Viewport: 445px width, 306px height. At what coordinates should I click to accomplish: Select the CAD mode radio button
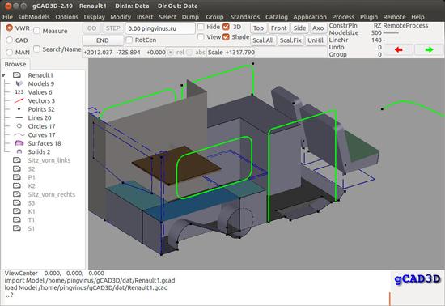click(x=10, y=40)
